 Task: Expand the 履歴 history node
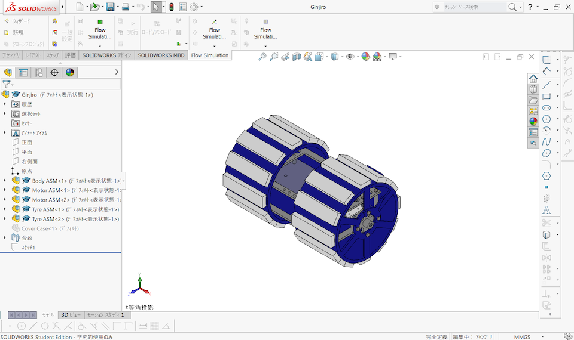click(5, 104)
